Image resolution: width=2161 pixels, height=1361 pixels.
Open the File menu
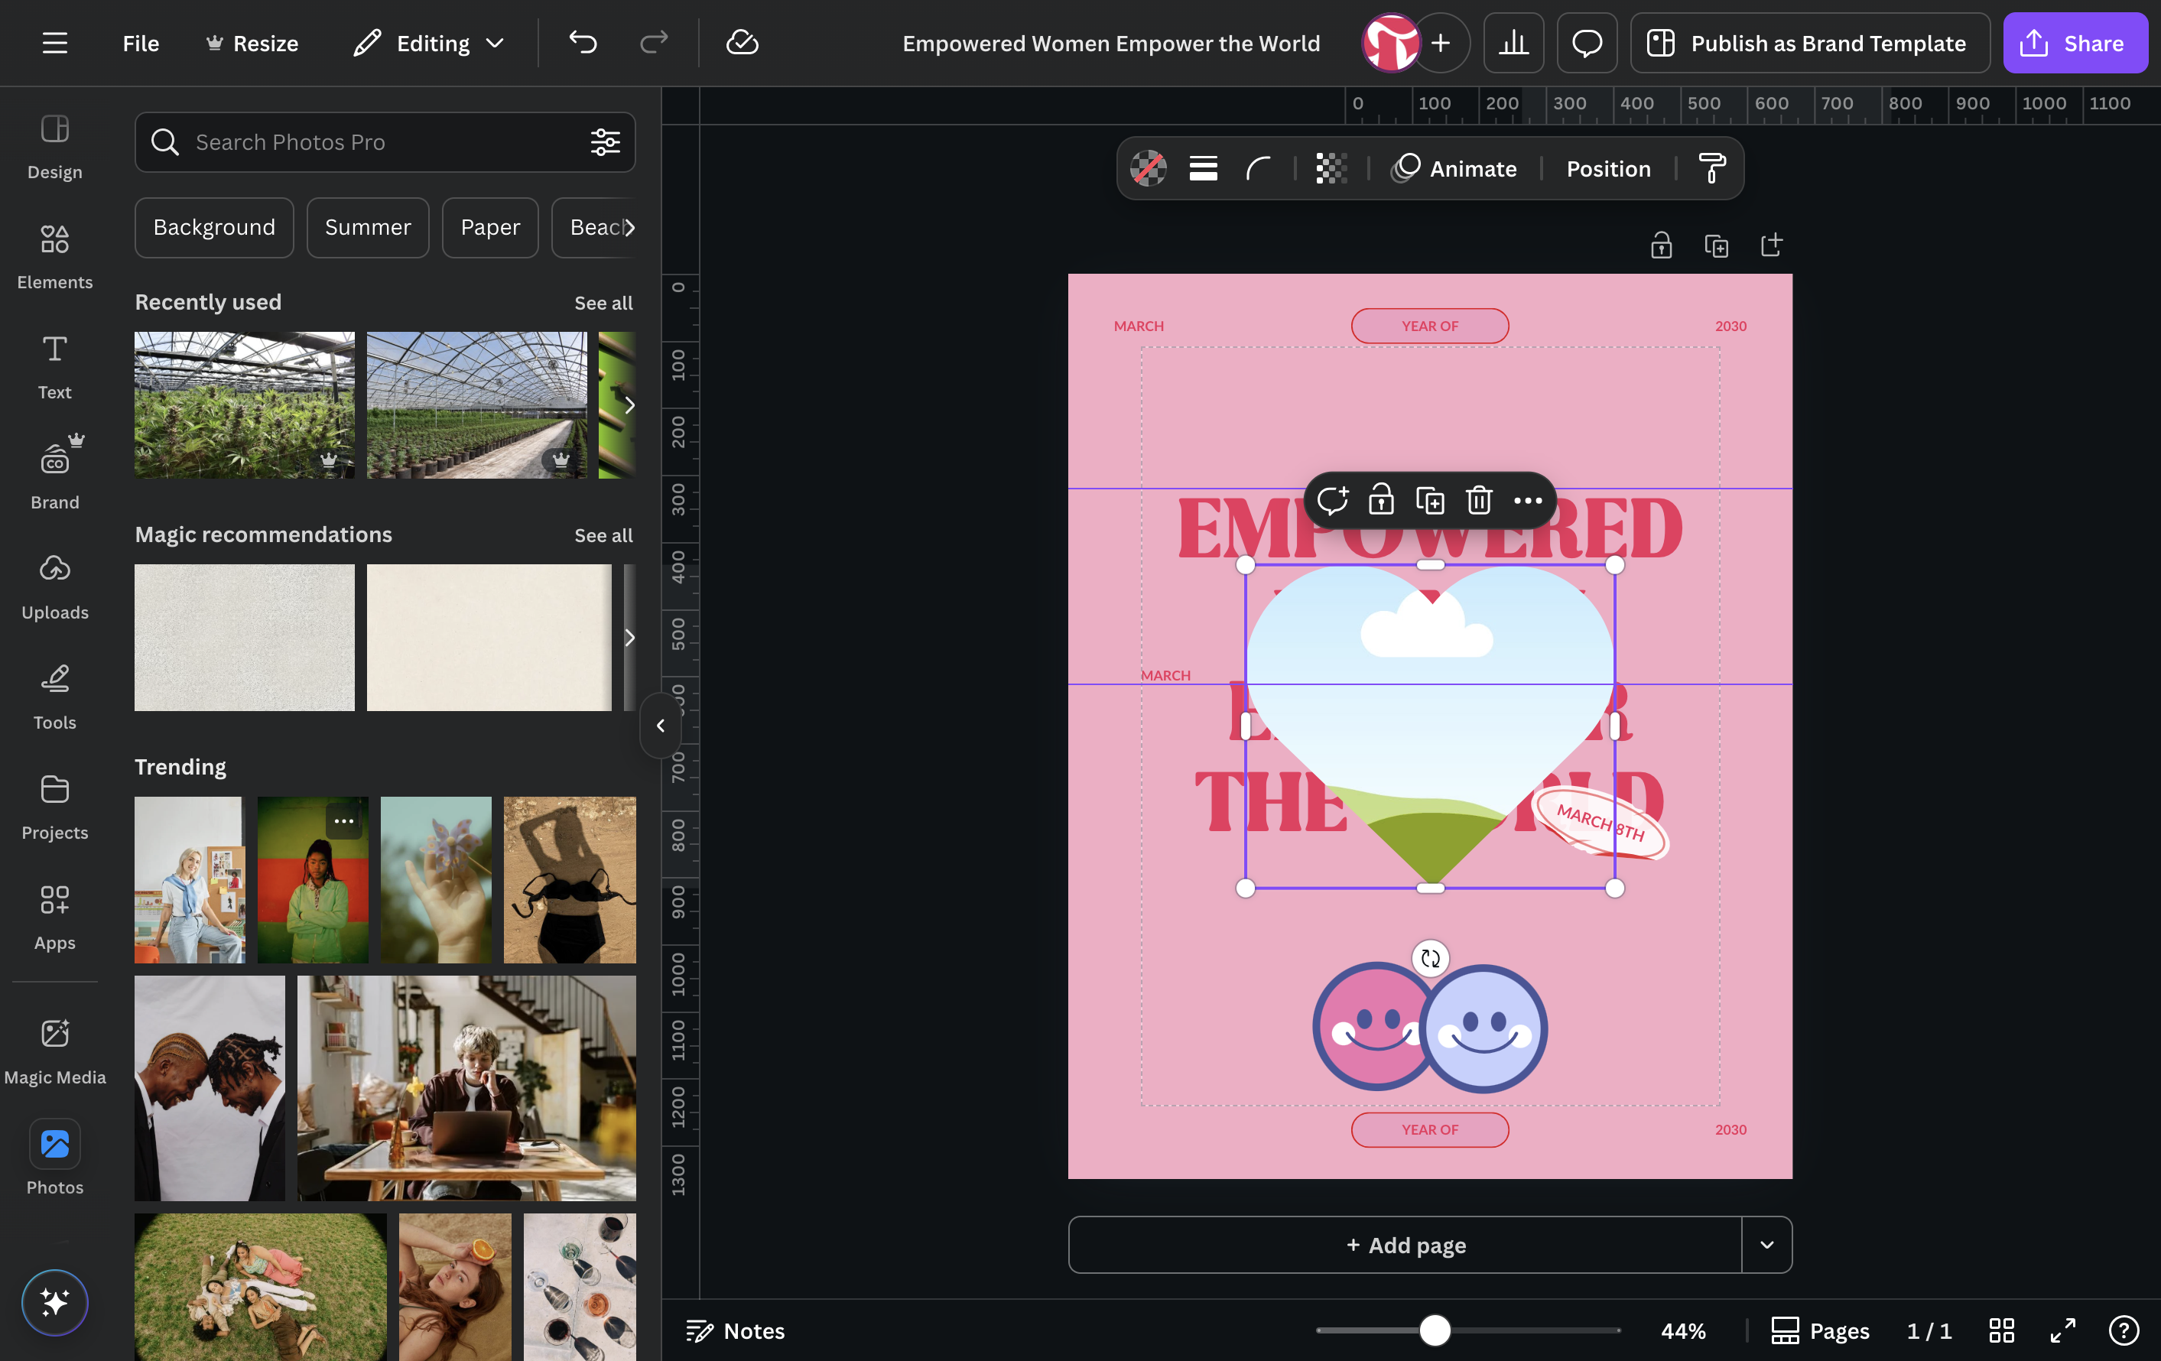(x=141, y=43)
